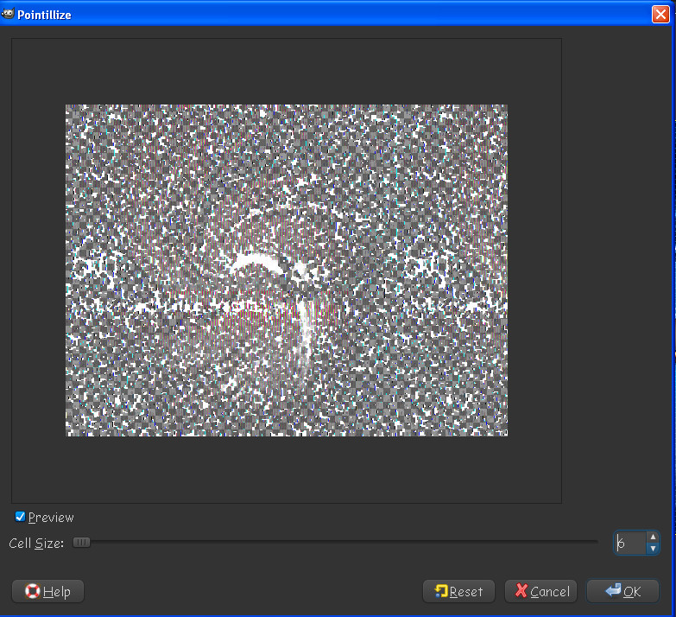Screen dimensions: 676x617
Task: Decrease Cell Size with down arrow
Action: point(653,548)
